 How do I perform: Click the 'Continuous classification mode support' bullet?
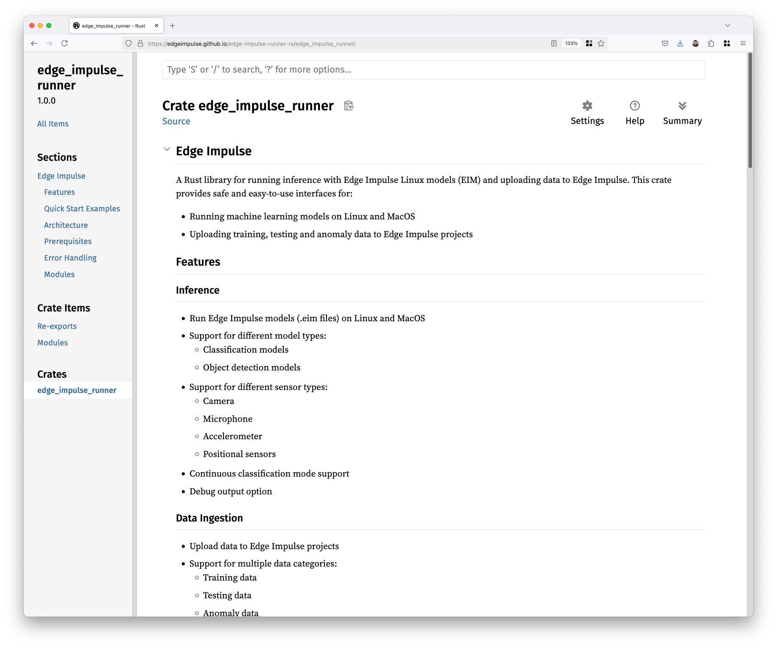pyautogui.click(x=269, y=474)
